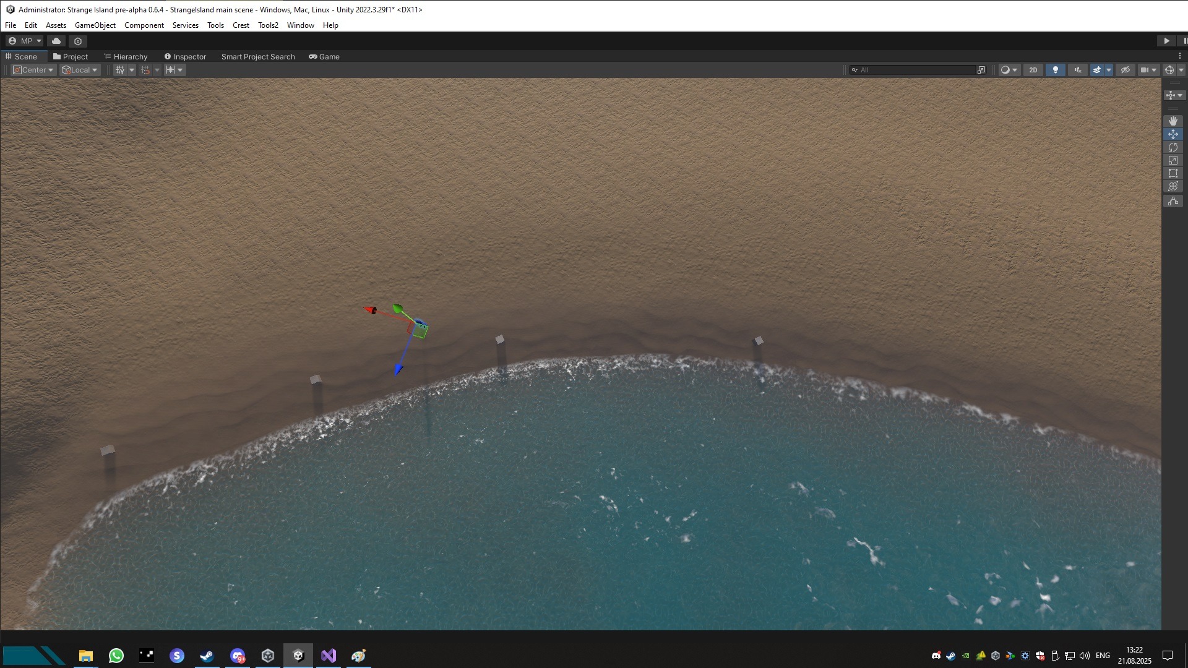
Task: Open the Crest menu
Action: 241,25
